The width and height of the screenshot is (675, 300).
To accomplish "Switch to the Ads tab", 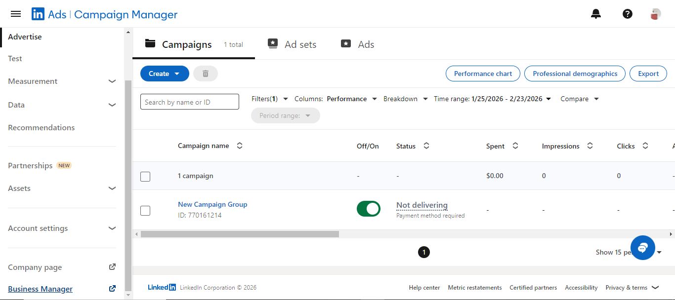I will [358, 44].
